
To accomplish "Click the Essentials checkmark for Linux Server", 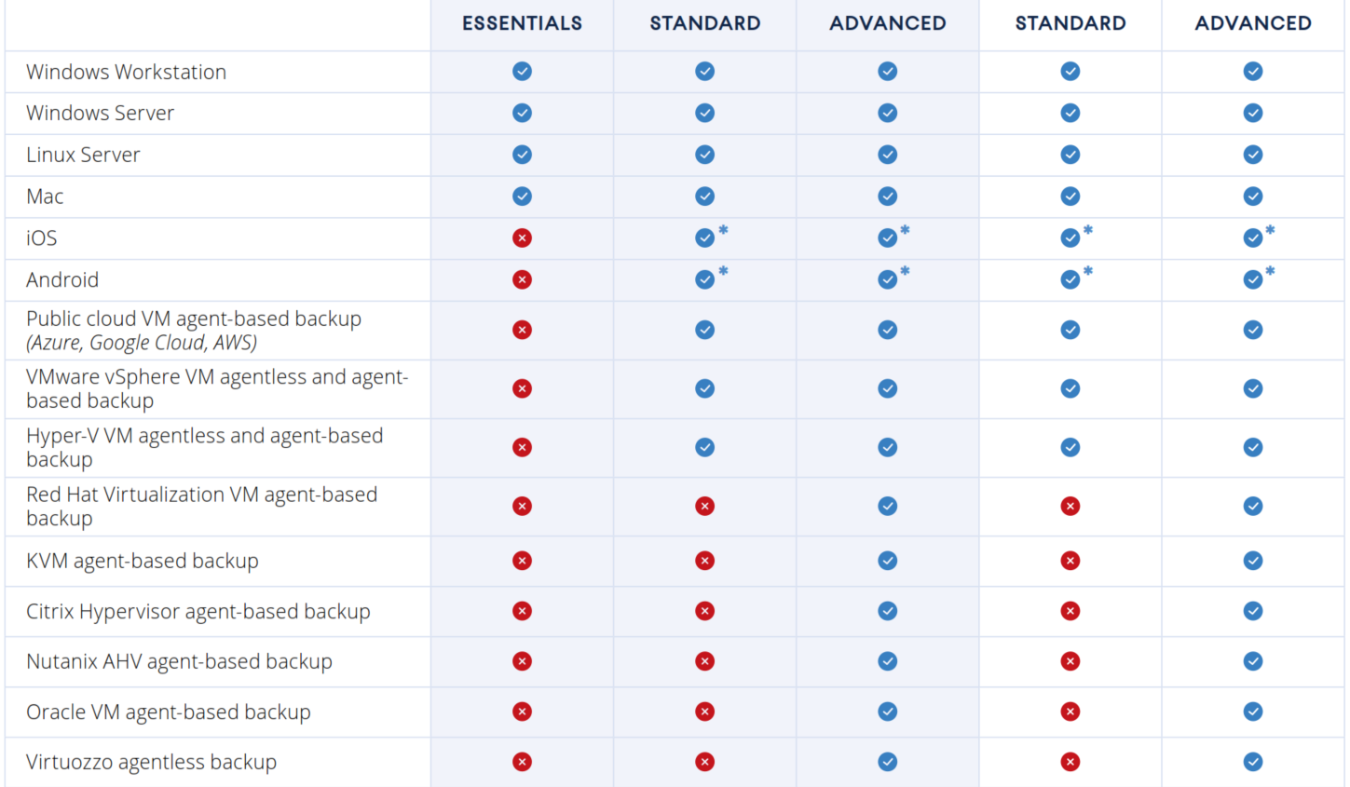I will pos(522,155).
